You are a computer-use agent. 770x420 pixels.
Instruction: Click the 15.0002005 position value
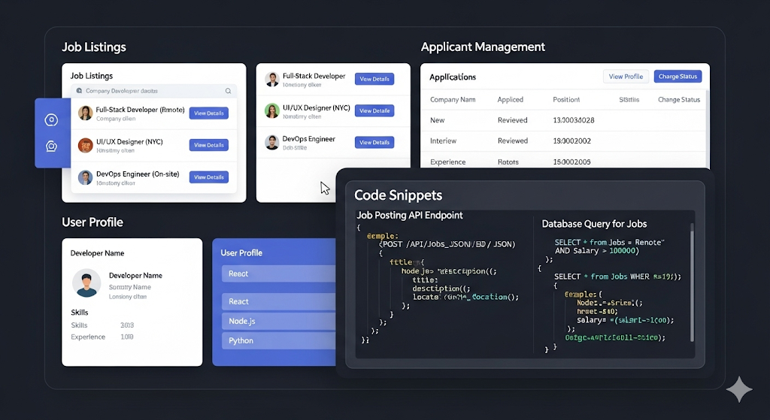click(x=571, y=162)
